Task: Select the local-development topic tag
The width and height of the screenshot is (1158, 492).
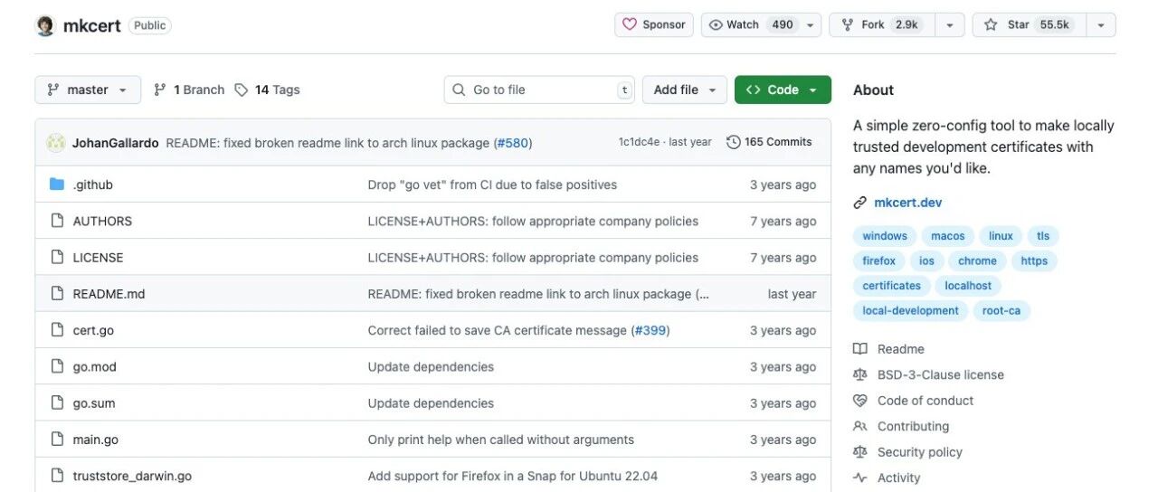Action: coord(910,310)
